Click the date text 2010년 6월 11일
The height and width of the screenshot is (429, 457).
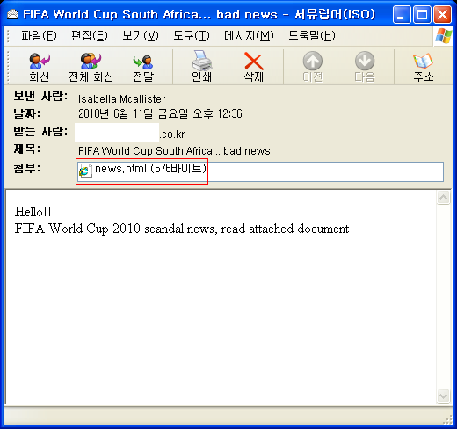pos(115,113)
